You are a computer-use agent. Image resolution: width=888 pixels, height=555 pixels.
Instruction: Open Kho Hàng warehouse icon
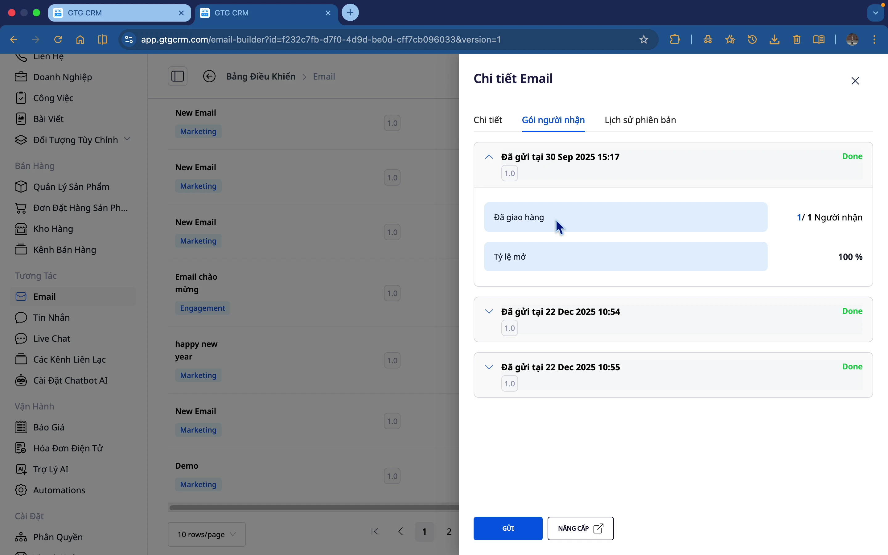click(21, 229)
